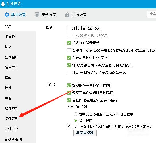Click the 系统设置 window title
Image resolution: width=156 pixels, height=143 pixels.
[x=14, y=4]
